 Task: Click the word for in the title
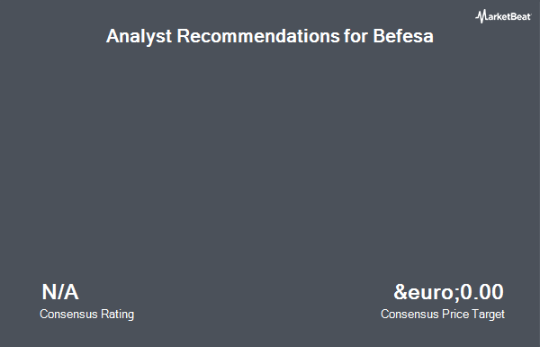pos(356,35)
